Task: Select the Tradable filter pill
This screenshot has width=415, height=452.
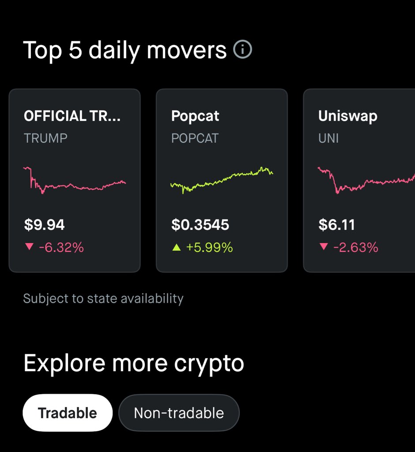Action: coord(68,413)
